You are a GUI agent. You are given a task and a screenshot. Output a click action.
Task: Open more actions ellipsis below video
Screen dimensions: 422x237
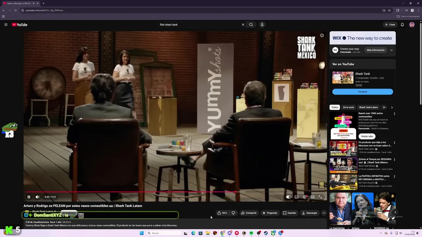coord(324,213)
